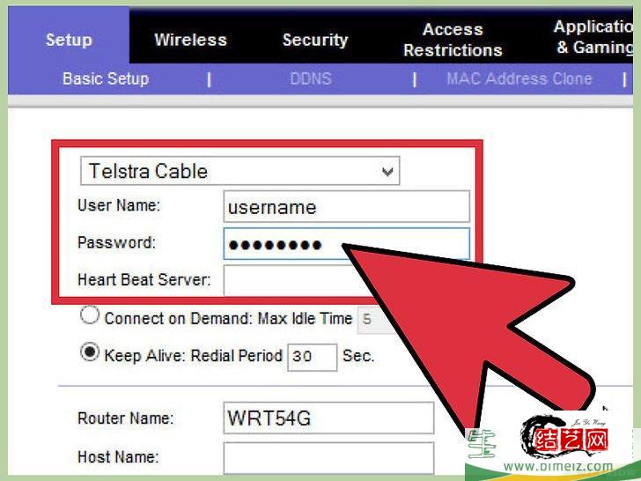The height and width of the screenshot is (481, 641).
Task: Click the www.dimeiz.com watermark link
Action: click(558, 467)
